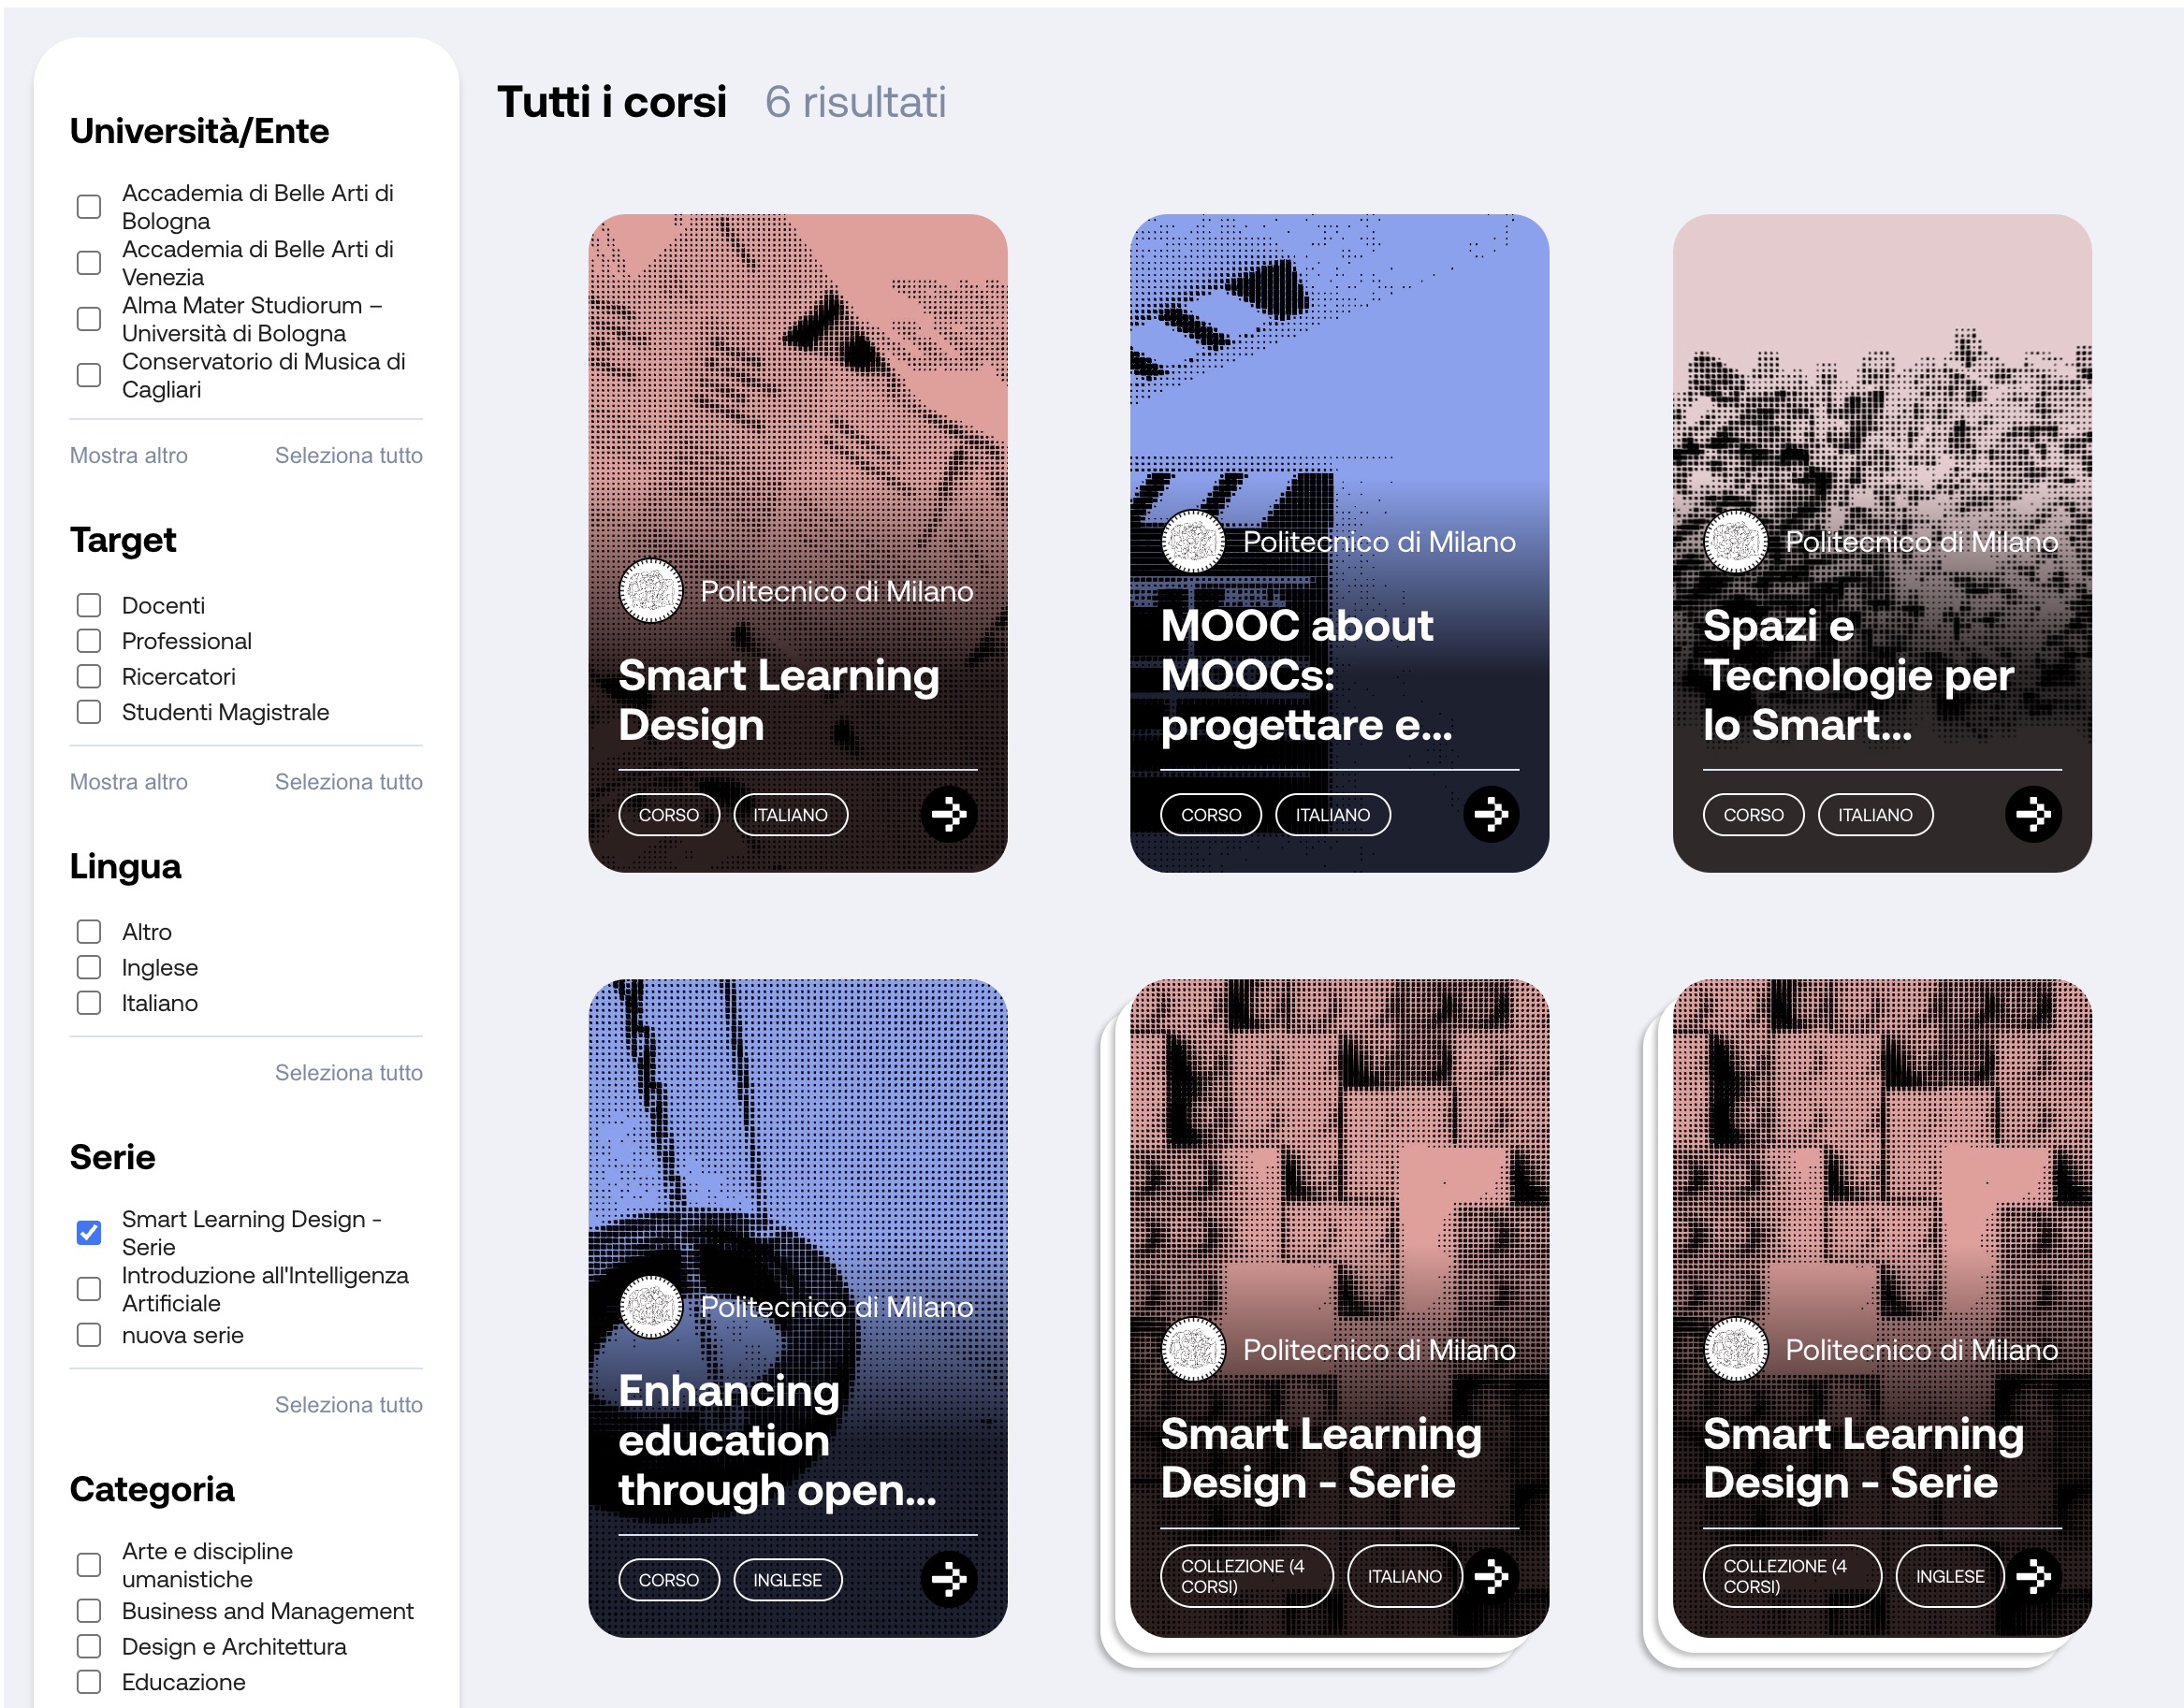This screenshot has height=1708, width=2184.
Task: Click ITALIANO tag on Smart Learning Design card
Action: pos(791,815)
